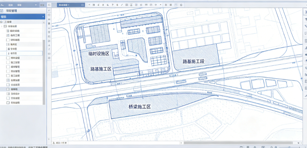The image size is (307, 148).
Task: Click the plus icon below the vertical toolbar
Action: pyautogui.click(x=49, y=139)
